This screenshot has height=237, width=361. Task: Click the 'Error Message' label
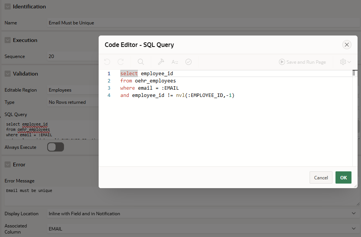19,181
